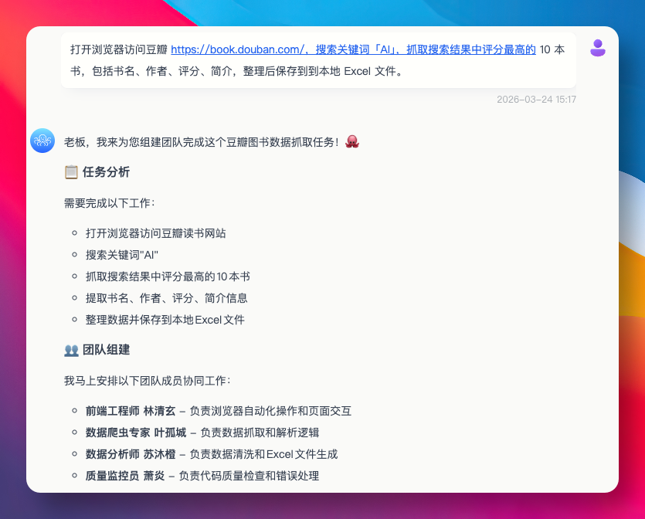The height and width of the screenshot is (519, 645).
Task: Click the two-people emoji beside 团队组建
Action: pyautogui.click(x=70, y=349)
